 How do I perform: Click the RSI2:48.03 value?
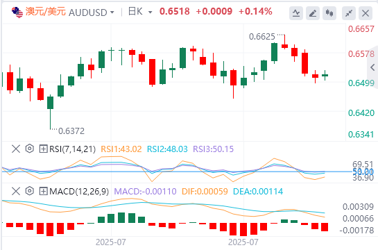point(167,149)
